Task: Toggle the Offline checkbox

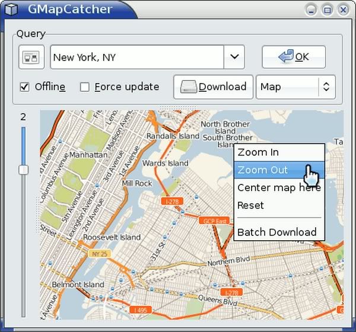Action: [x=24, y=87]
